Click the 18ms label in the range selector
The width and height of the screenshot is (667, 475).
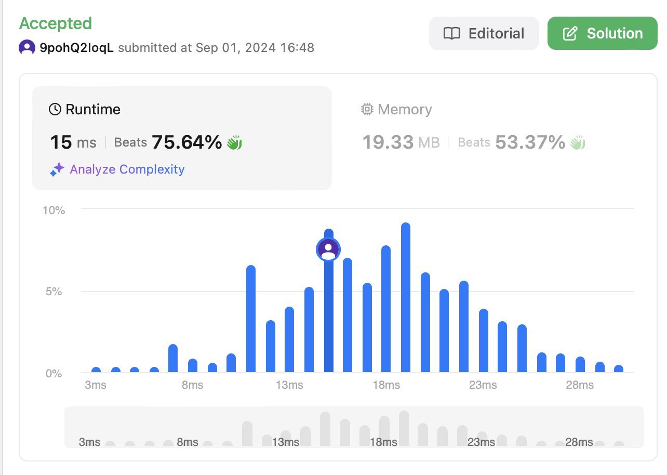[383, 442]
